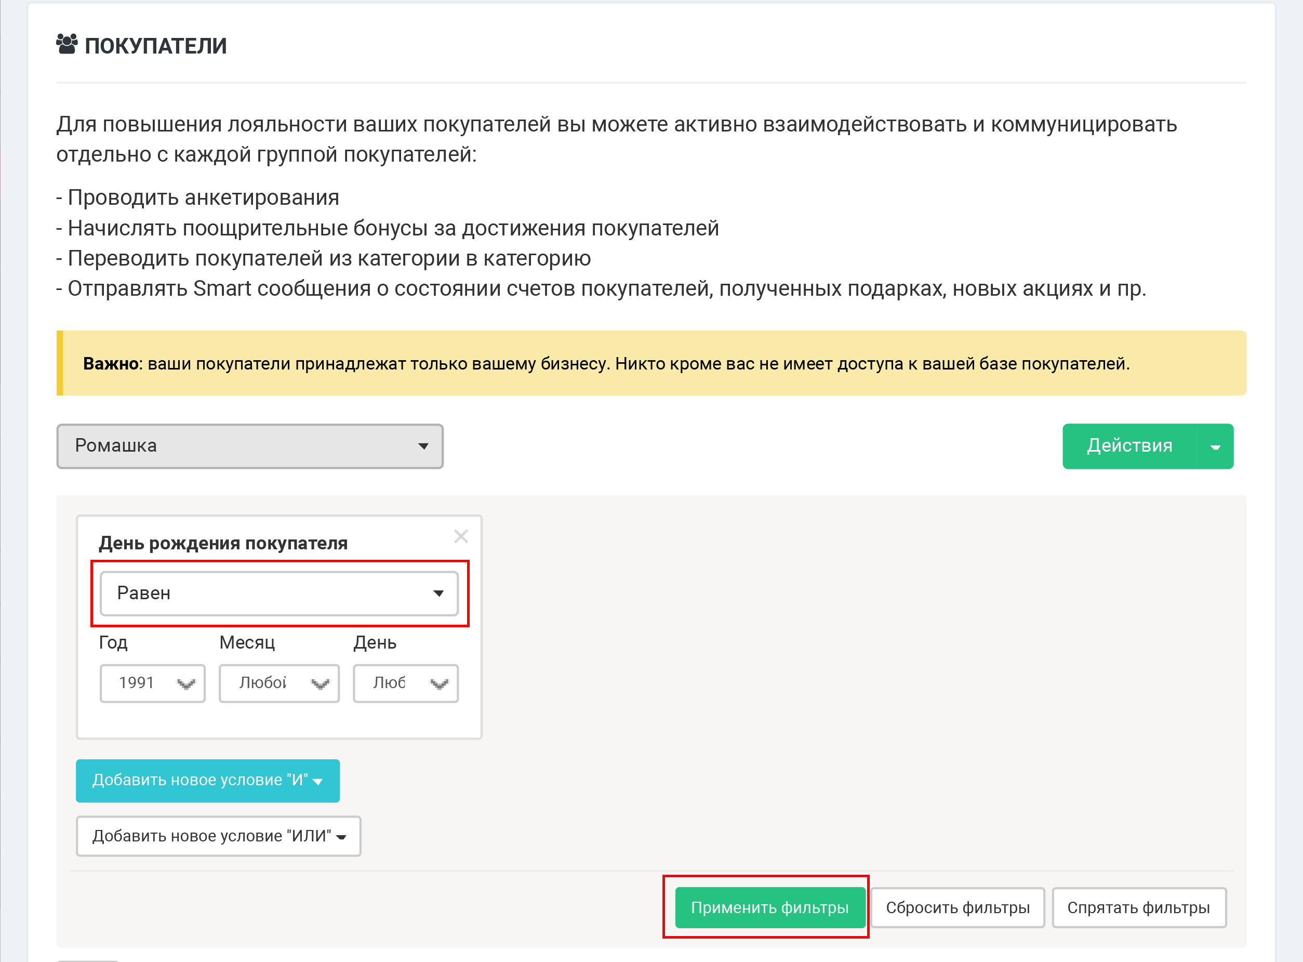Open the year dropdown showing 1991

point(152,683)
